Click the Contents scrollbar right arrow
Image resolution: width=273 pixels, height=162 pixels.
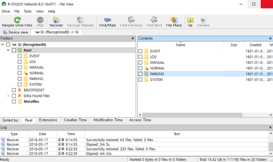270,115
